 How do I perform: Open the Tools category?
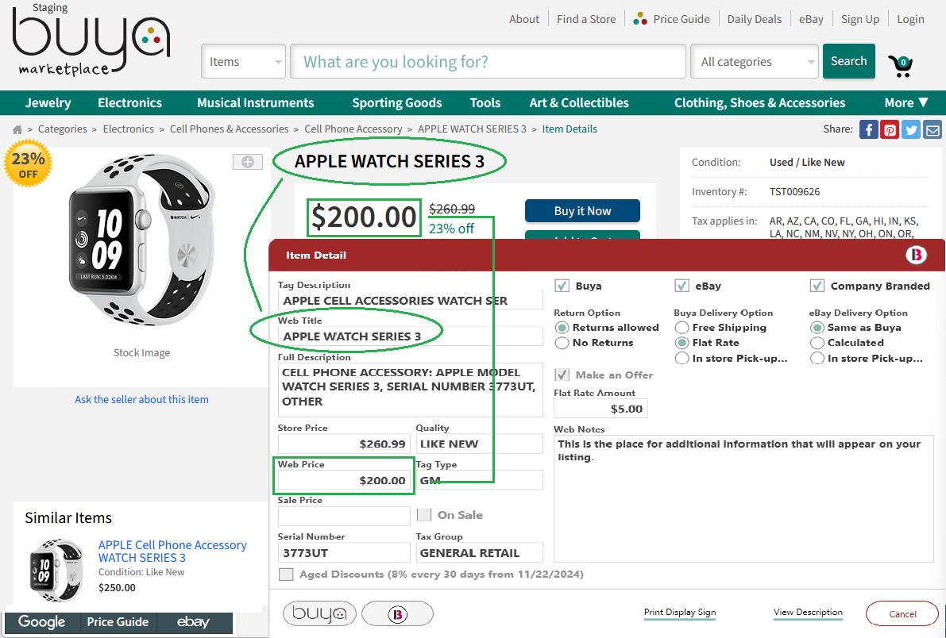click(x=485, y=103)
